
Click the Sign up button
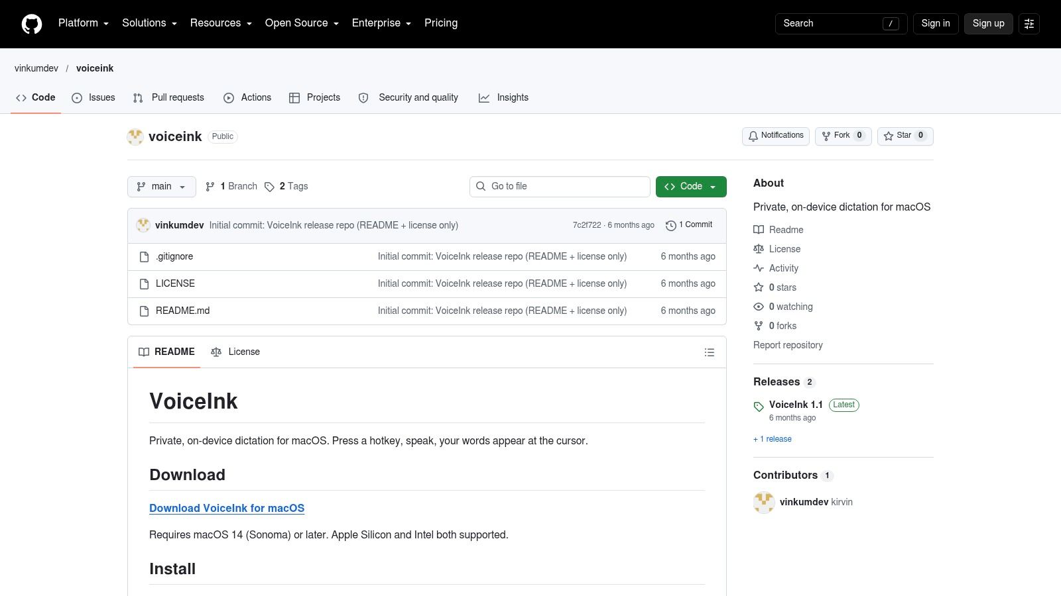coord(989,24)
